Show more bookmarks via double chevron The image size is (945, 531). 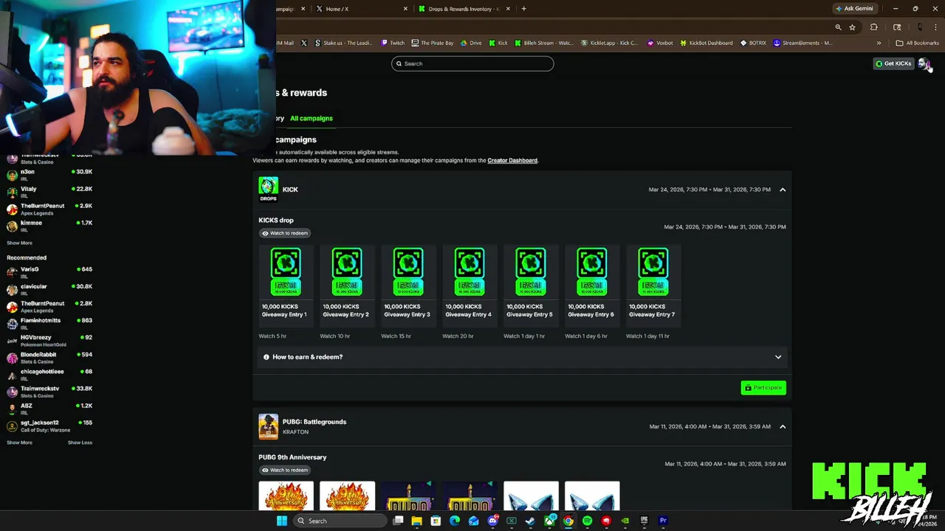pos(879,43)
